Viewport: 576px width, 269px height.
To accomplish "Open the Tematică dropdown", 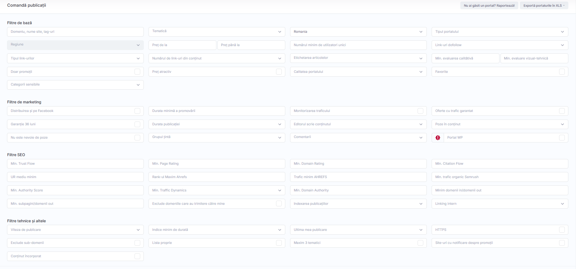I will (217, 32).
